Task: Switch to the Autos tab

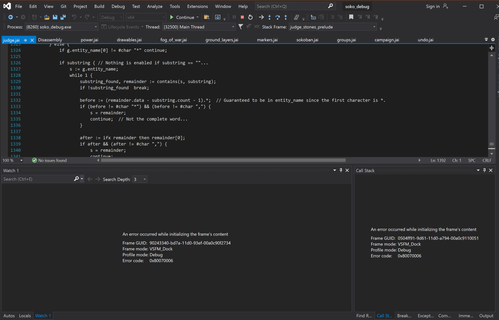Action: (x=9, y=316)
